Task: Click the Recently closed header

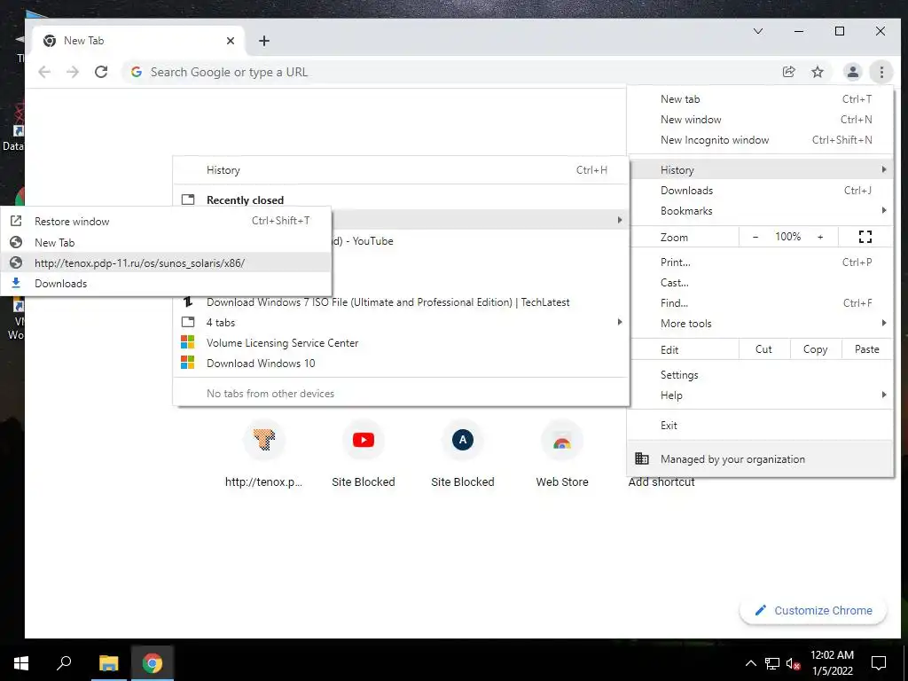Action: (245, 200)
